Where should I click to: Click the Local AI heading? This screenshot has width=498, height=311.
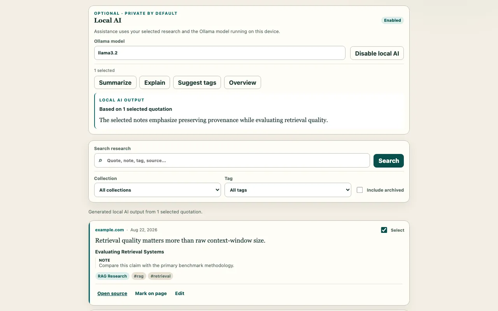point(108,20)
